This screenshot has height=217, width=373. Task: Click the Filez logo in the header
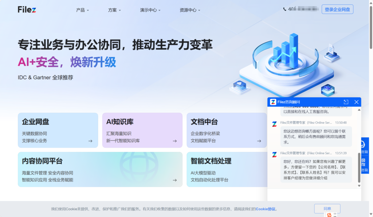click(x=27, y=9)
